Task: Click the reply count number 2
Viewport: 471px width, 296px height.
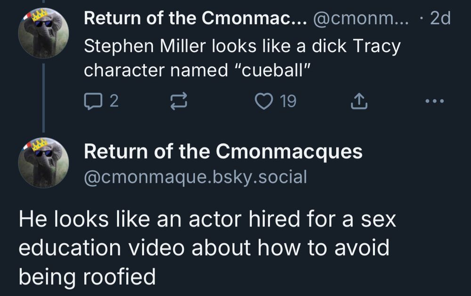Action: point(114,101)
